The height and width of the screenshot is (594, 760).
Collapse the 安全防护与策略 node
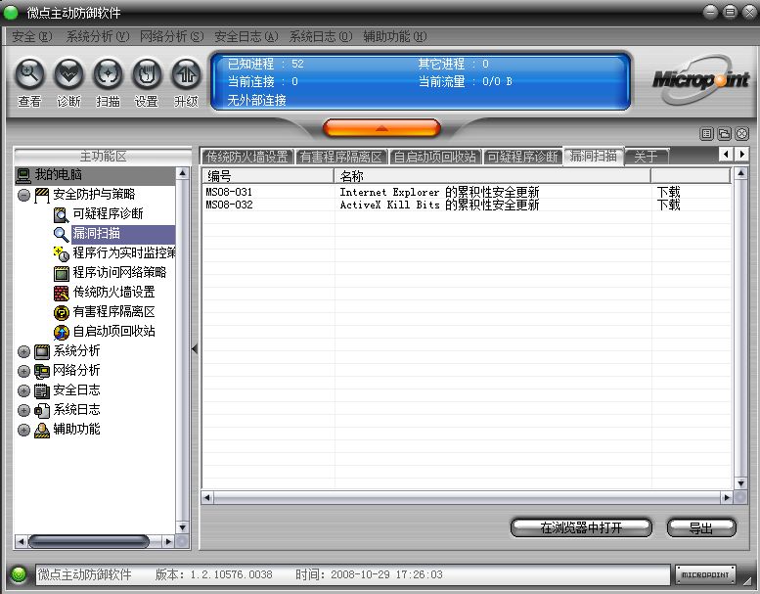23,195
